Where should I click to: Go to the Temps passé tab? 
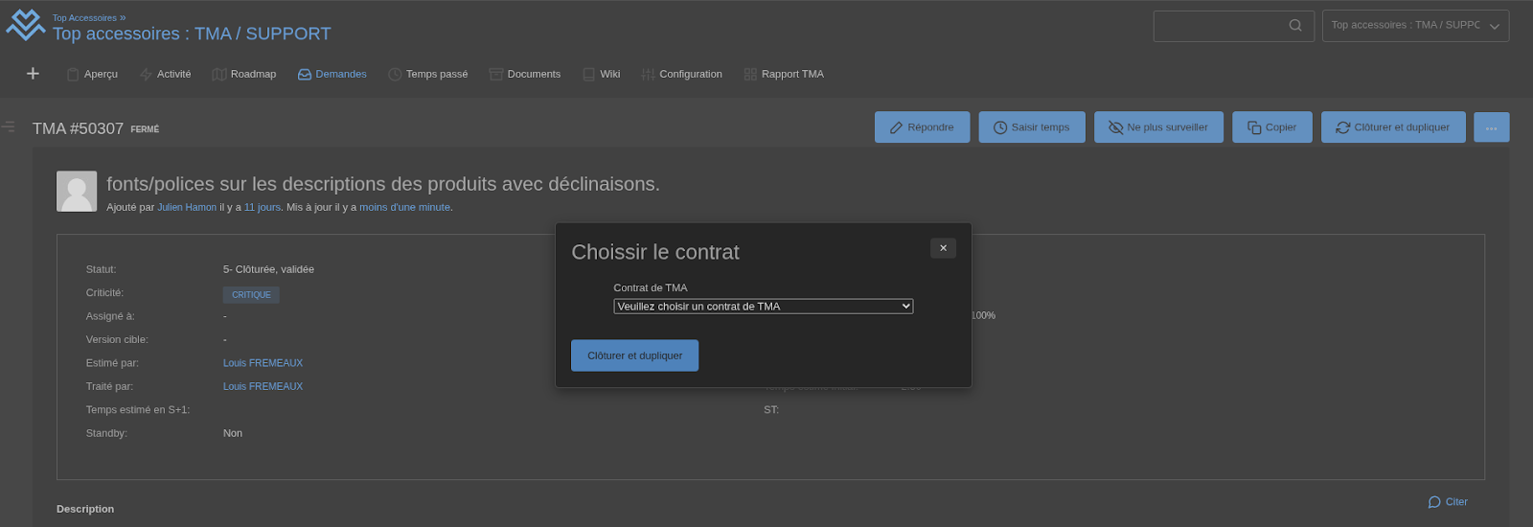pyautogui.click(x=428, y=74)
